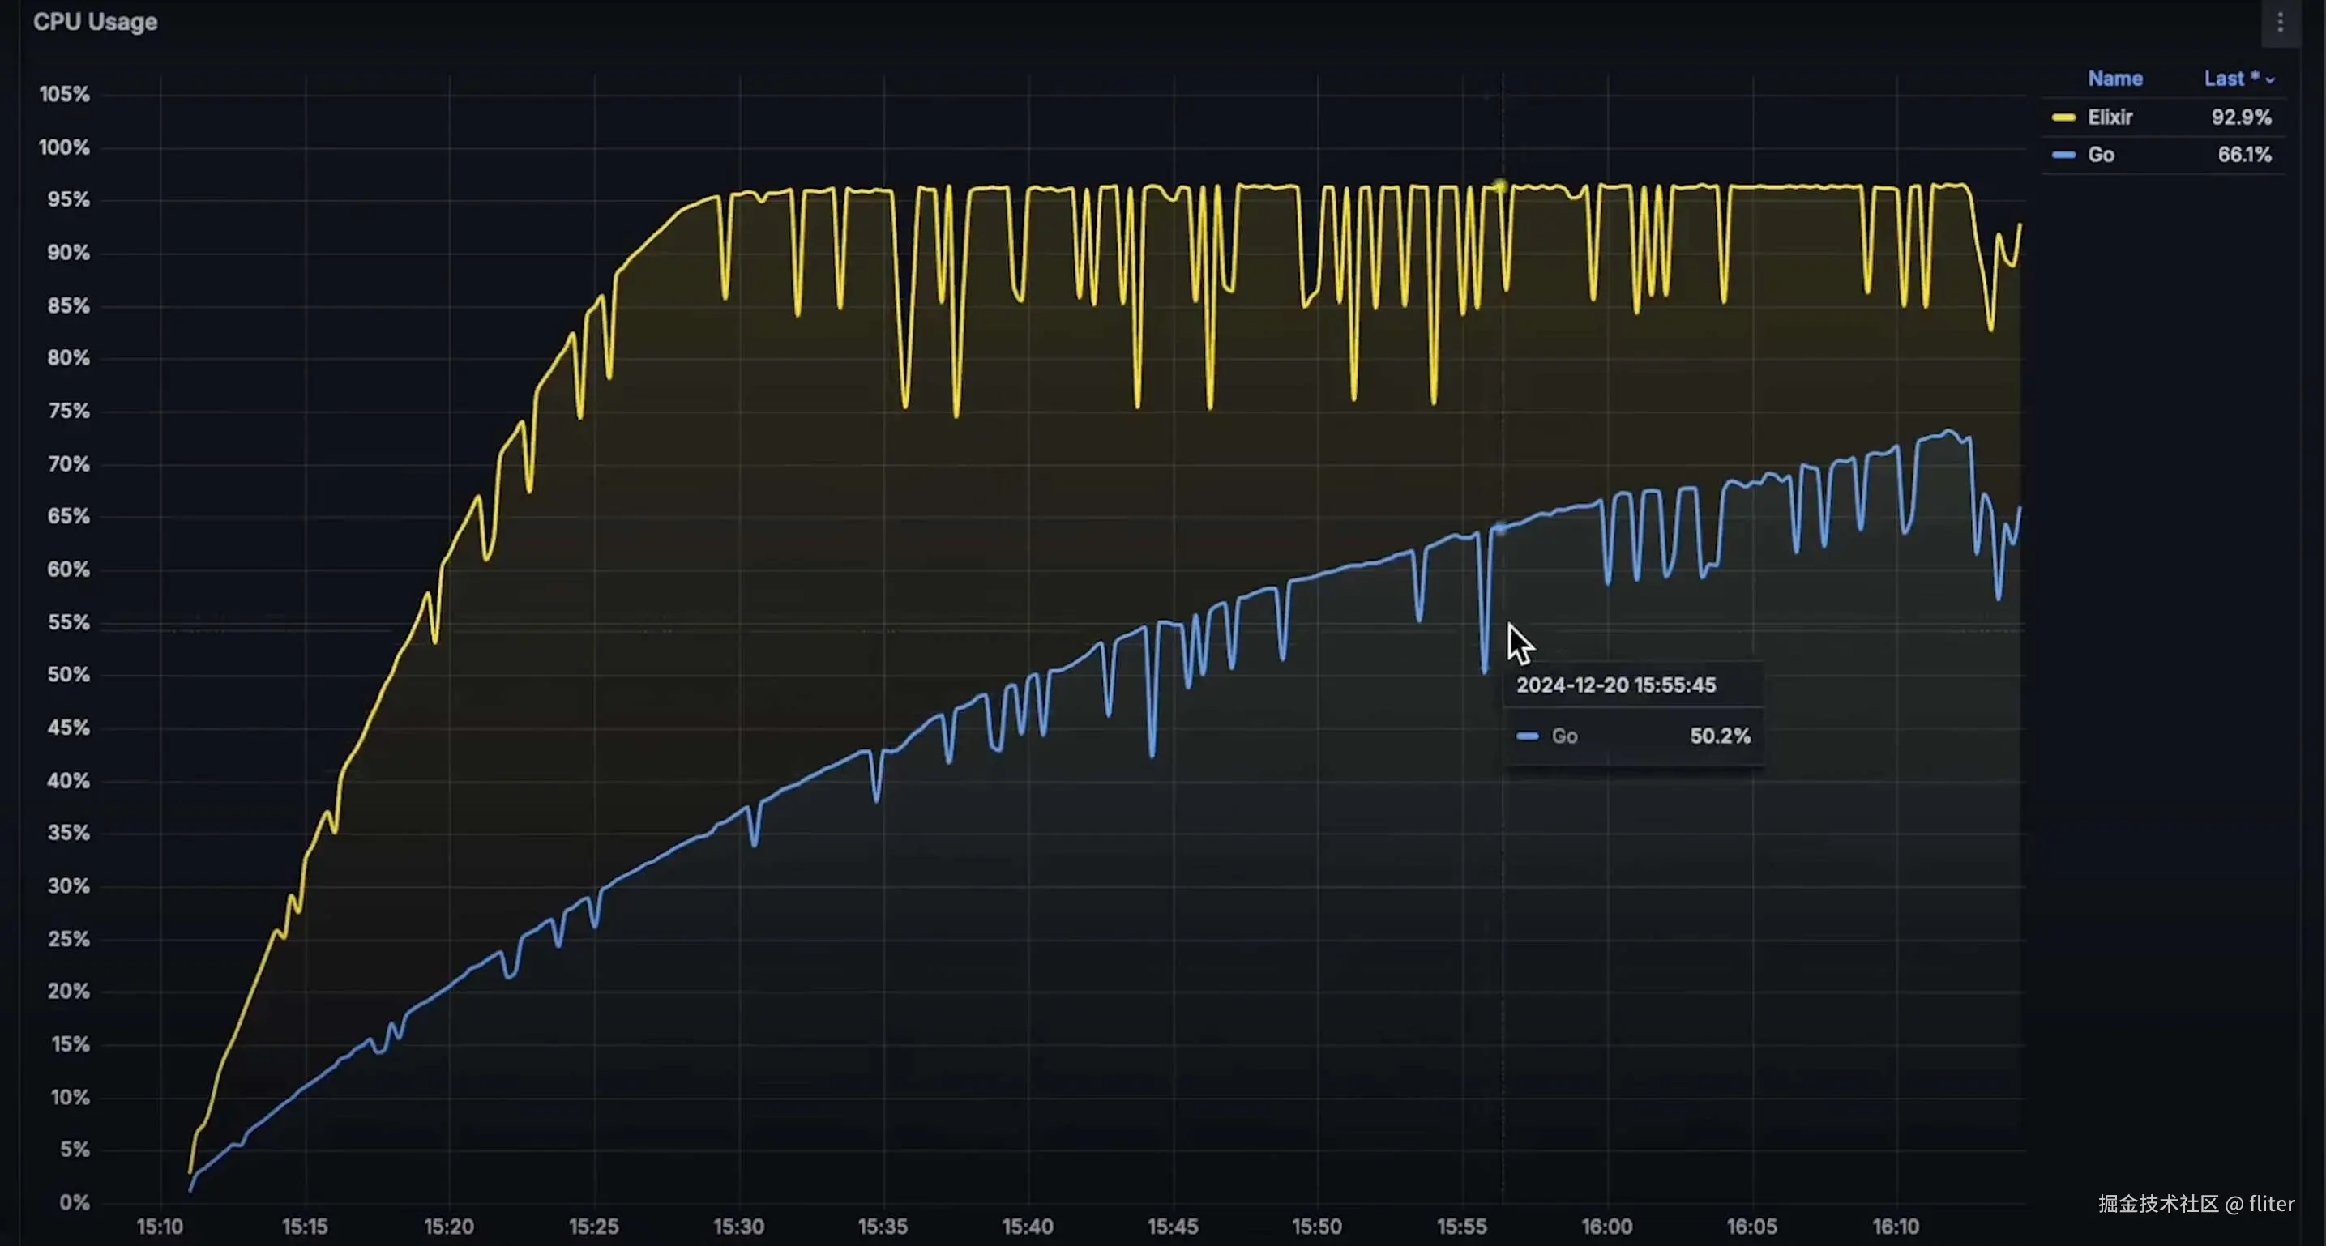The image size is (2326, 1246).
Task: Click the 0% y-axis label
Action: [x=74, y=1203]
